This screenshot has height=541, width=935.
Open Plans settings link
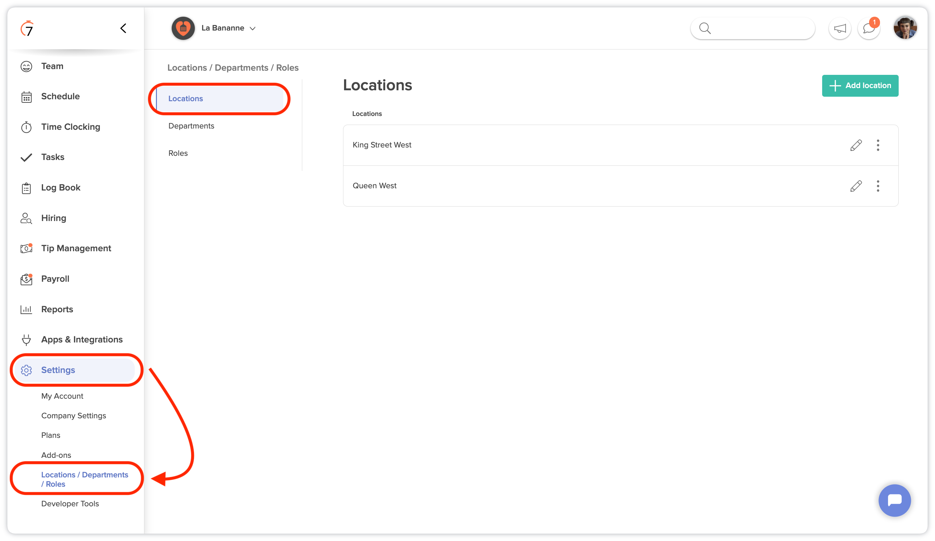click(50, 435)
